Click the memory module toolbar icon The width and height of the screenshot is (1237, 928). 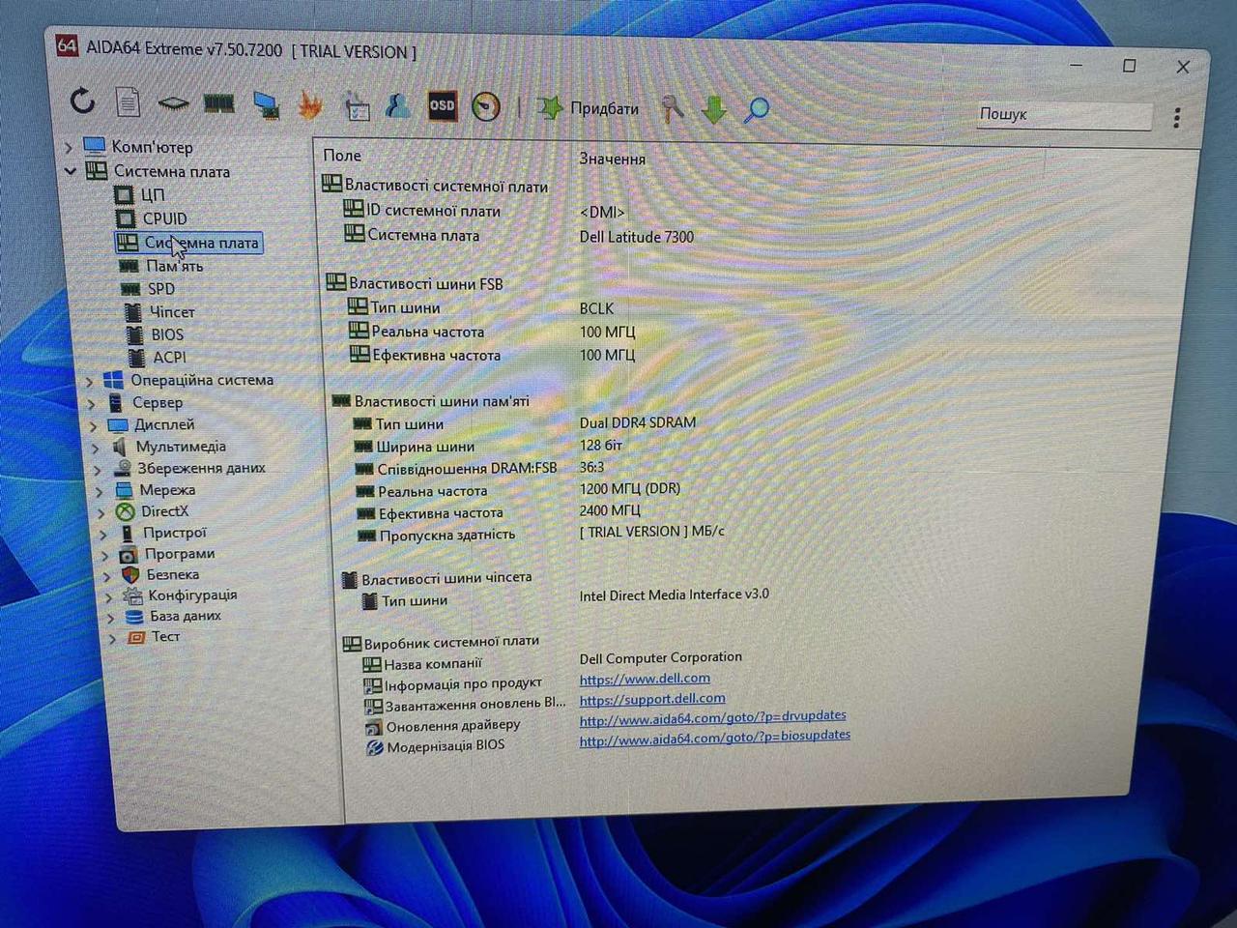pyautogui.click(x=219, y=103)
